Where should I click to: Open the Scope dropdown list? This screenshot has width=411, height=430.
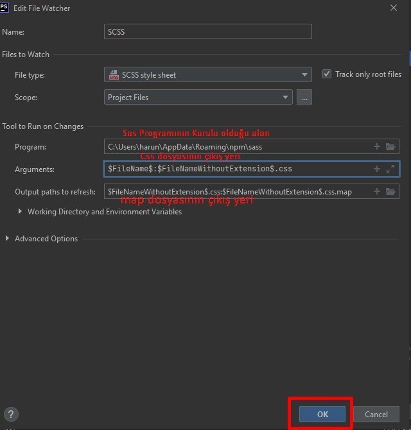click(x=285, y=98)
